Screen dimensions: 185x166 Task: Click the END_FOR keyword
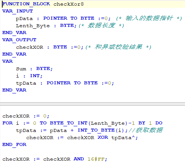click(14, 144)
